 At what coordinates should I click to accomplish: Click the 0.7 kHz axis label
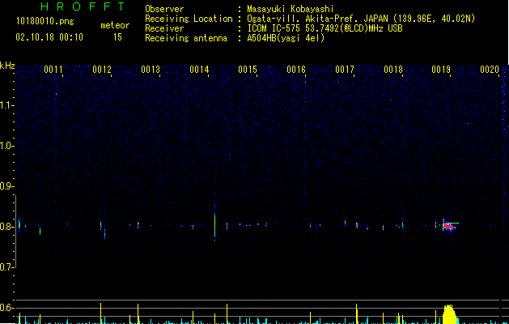click(x=7, y=267)
